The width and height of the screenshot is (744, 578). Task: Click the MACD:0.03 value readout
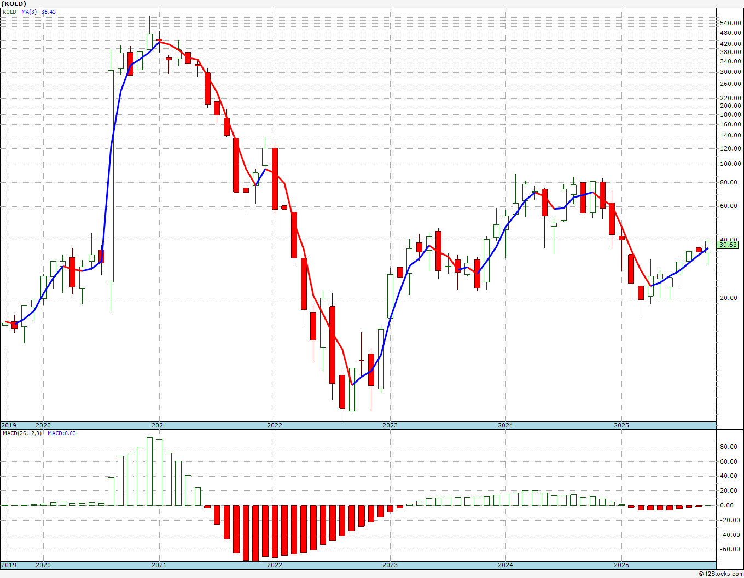coord(62,433)
